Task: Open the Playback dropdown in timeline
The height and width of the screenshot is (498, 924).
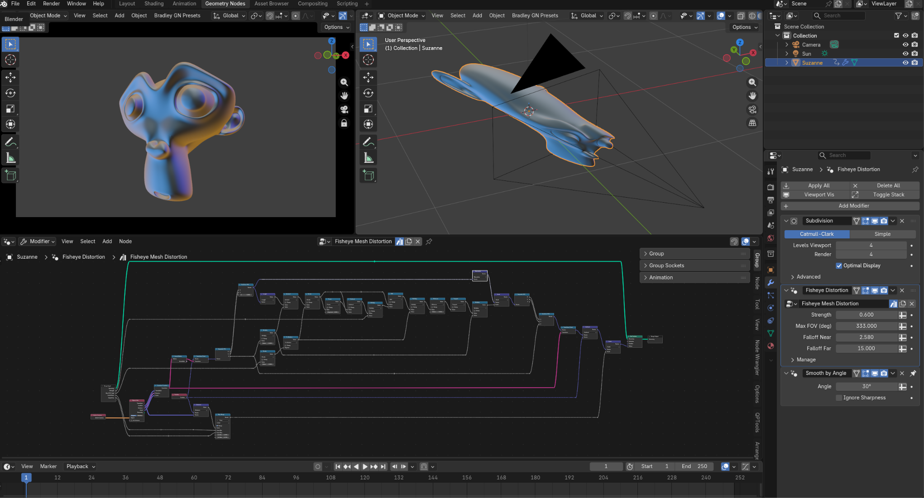Action: pyautogui.click(x=81, y=466)
